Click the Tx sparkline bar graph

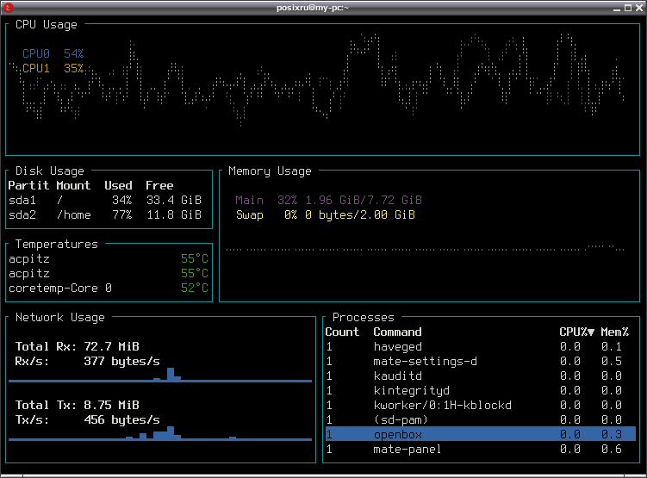(160, 433)
